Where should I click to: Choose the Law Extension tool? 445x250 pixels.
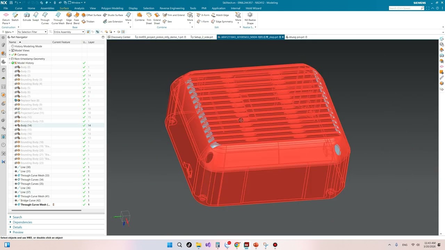[x=113, y=22]
